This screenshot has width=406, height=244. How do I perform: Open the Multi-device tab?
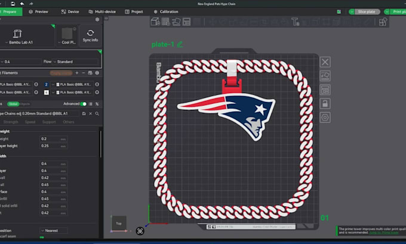tap(102, 12)
